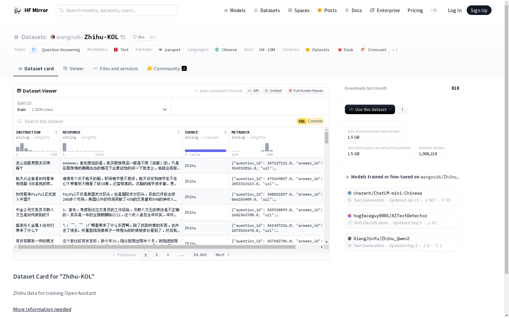The image size is (509, 318).
Task: Open the 212 likes count
Action: click(152, 37)
